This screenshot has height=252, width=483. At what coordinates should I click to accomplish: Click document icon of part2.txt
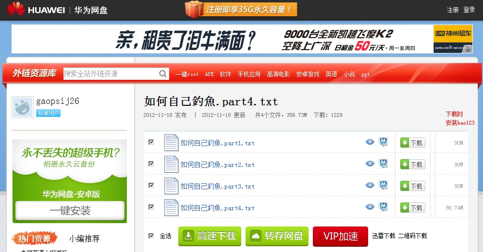(171, 164)
